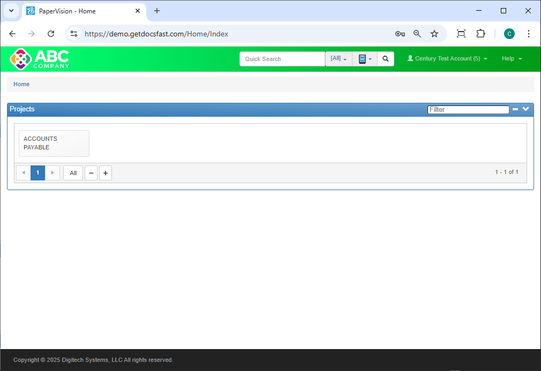Collapse Projects panel using the chevron

(526, 109)
